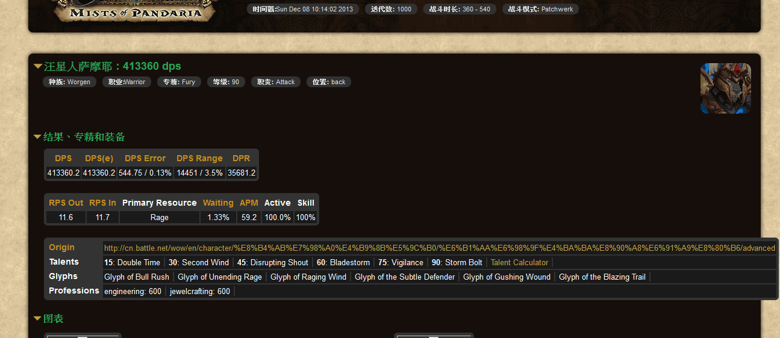This screenshot has height=338, width=780.
Task: Click the RPS Out column header
Action: (x=66, y=203)
